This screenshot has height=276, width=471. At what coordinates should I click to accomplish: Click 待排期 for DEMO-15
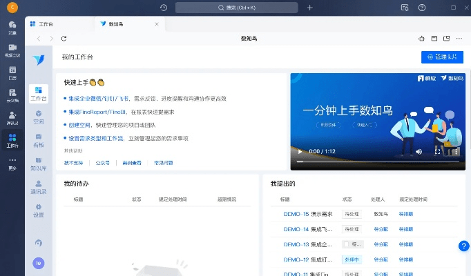tap(406, 214)
